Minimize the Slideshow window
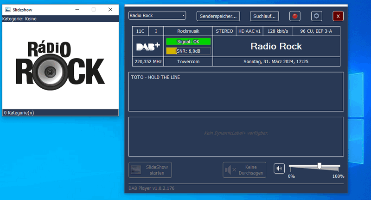371x200 pixels. point(77,10)
